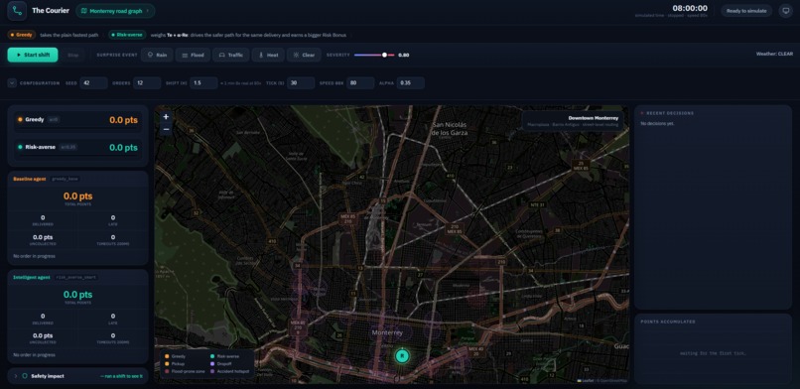Click the Ready to simulate status badge
The image size is (800, 389).
pos(746,11)
